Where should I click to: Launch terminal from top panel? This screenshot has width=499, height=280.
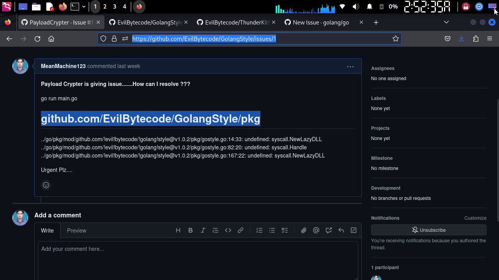[75, 6]
